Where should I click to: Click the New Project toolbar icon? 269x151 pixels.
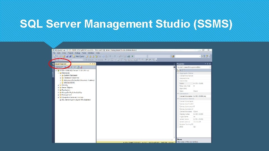[x=55, y=56]
